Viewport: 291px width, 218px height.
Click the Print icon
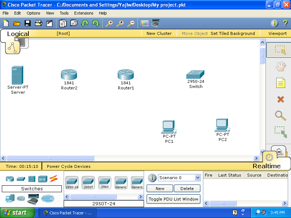click(x=39, y=23)
